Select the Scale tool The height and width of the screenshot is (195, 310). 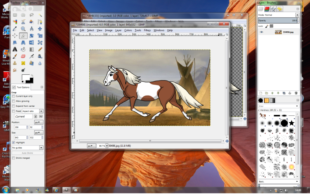40,36
